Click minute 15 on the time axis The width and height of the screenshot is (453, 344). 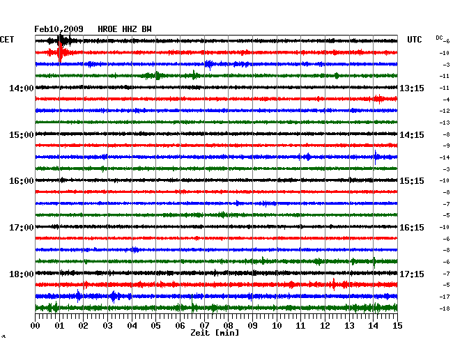(397, 326)
